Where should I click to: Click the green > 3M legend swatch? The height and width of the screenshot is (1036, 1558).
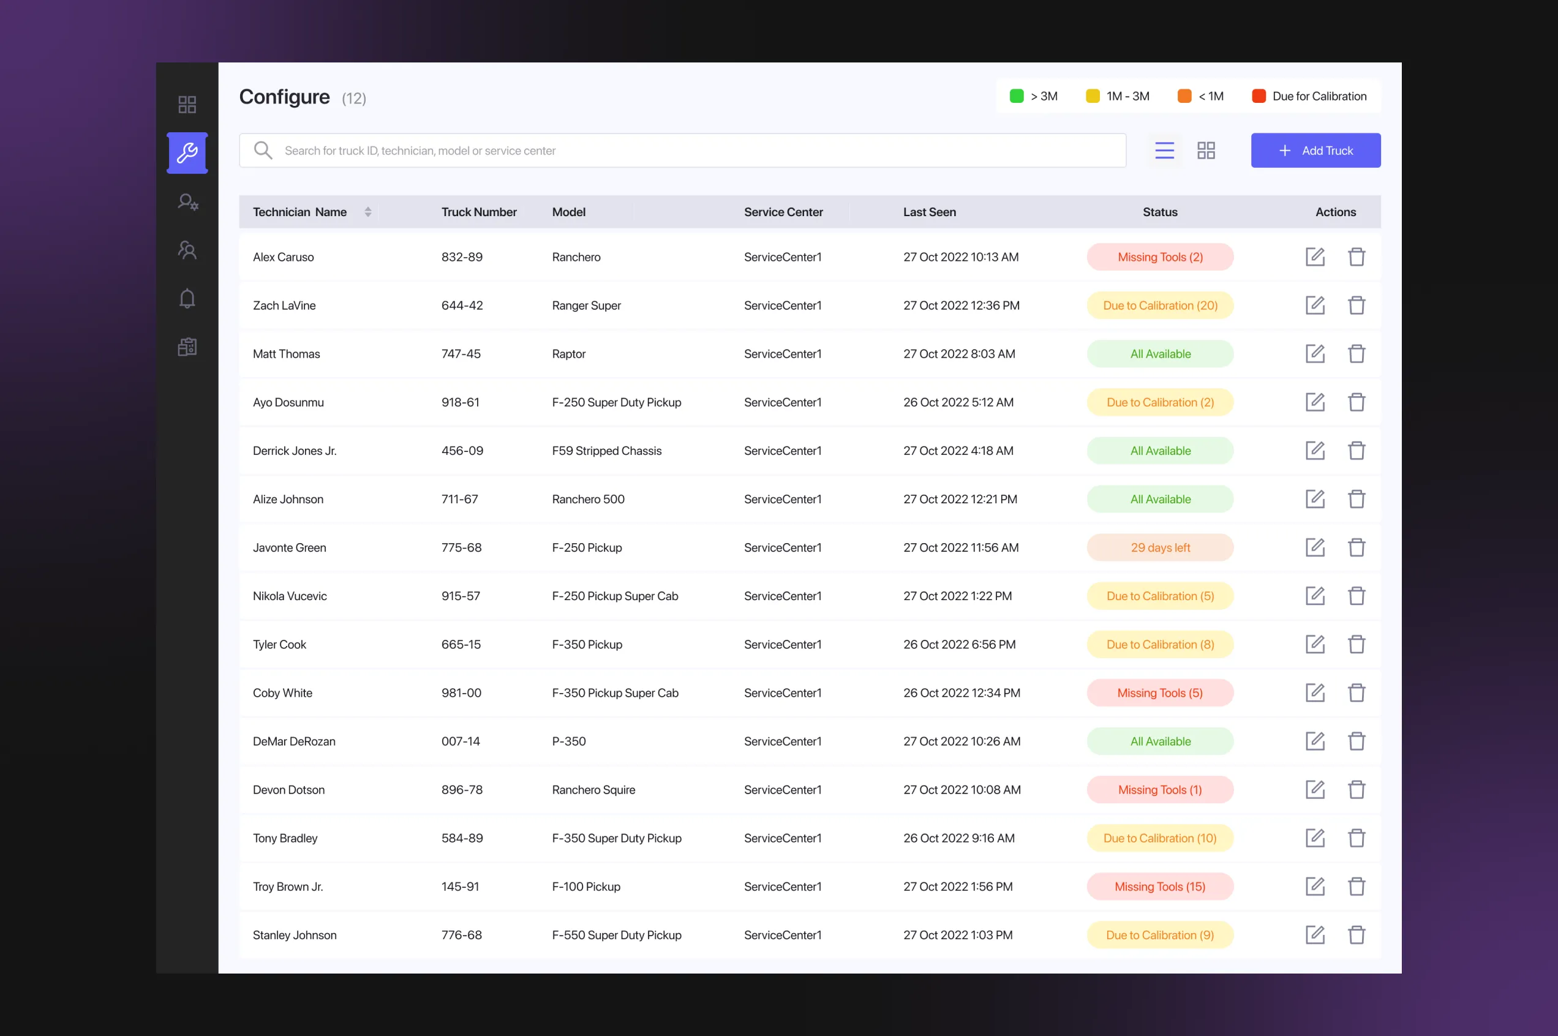pyautogui.click(x=1016, y=97)
